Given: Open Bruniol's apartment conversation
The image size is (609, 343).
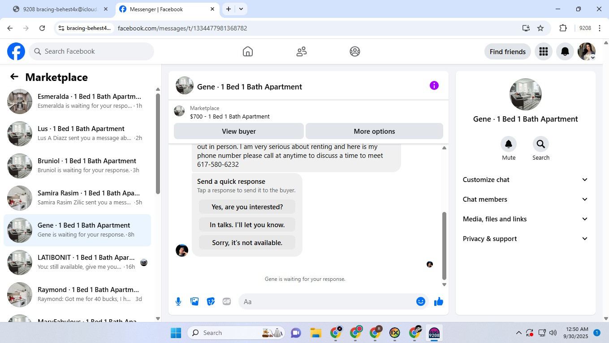Looking at the screenshot, I should [x=77, y=166].
